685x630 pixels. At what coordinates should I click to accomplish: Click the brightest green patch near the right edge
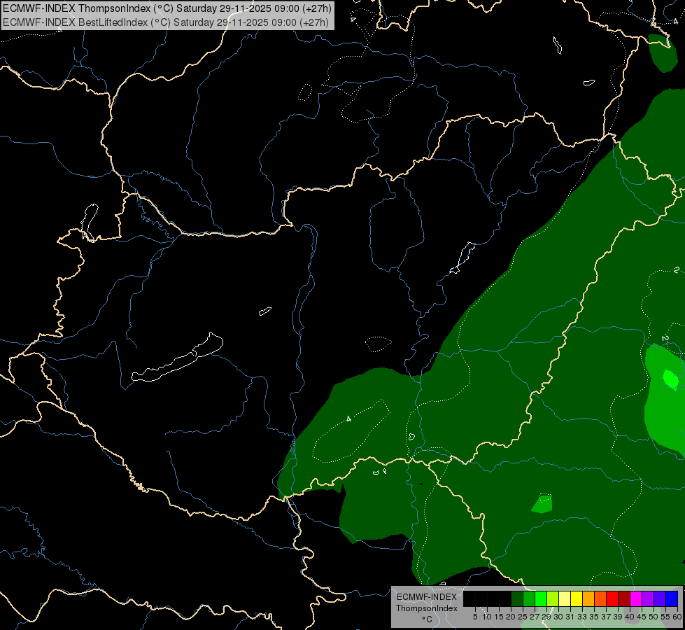point(671,379)
